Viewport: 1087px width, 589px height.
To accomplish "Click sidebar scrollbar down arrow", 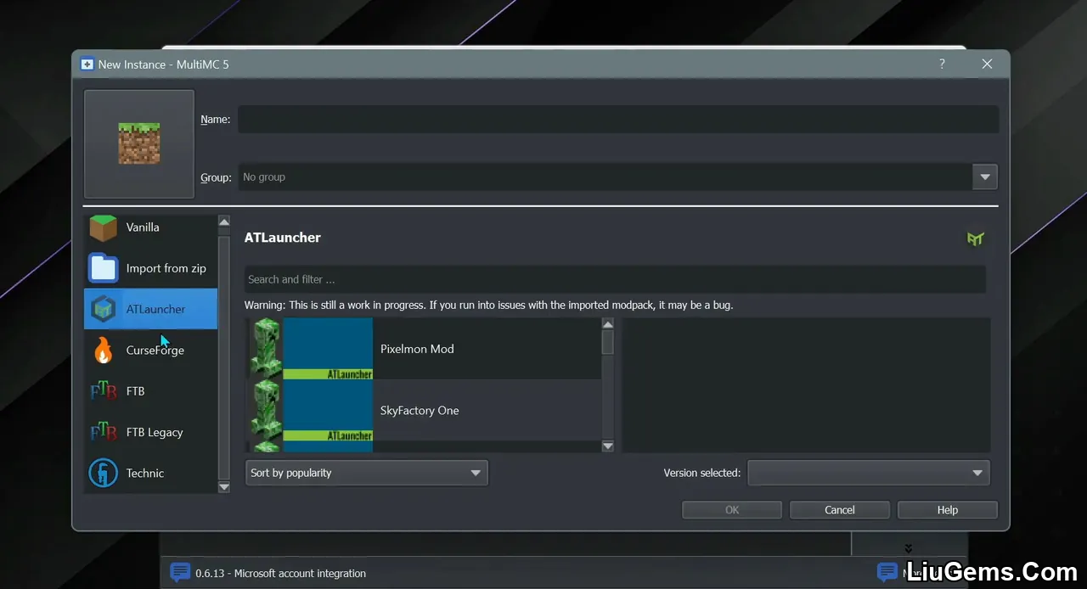I will point(224,487).
